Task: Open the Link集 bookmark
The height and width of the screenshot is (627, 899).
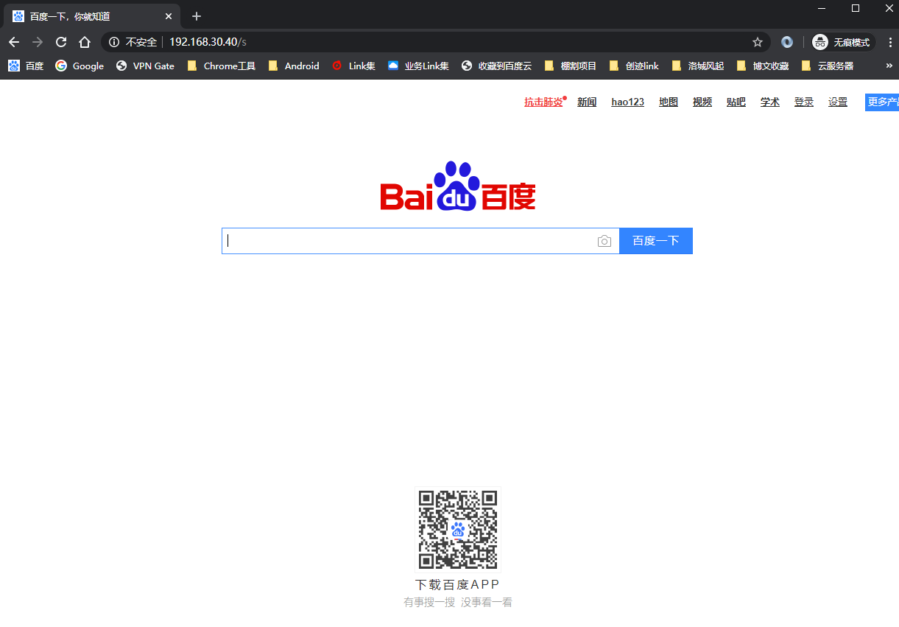Action: [353, 66]
